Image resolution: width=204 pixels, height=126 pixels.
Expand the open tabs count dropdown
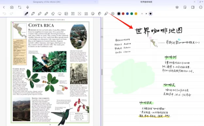pos(201,2)
